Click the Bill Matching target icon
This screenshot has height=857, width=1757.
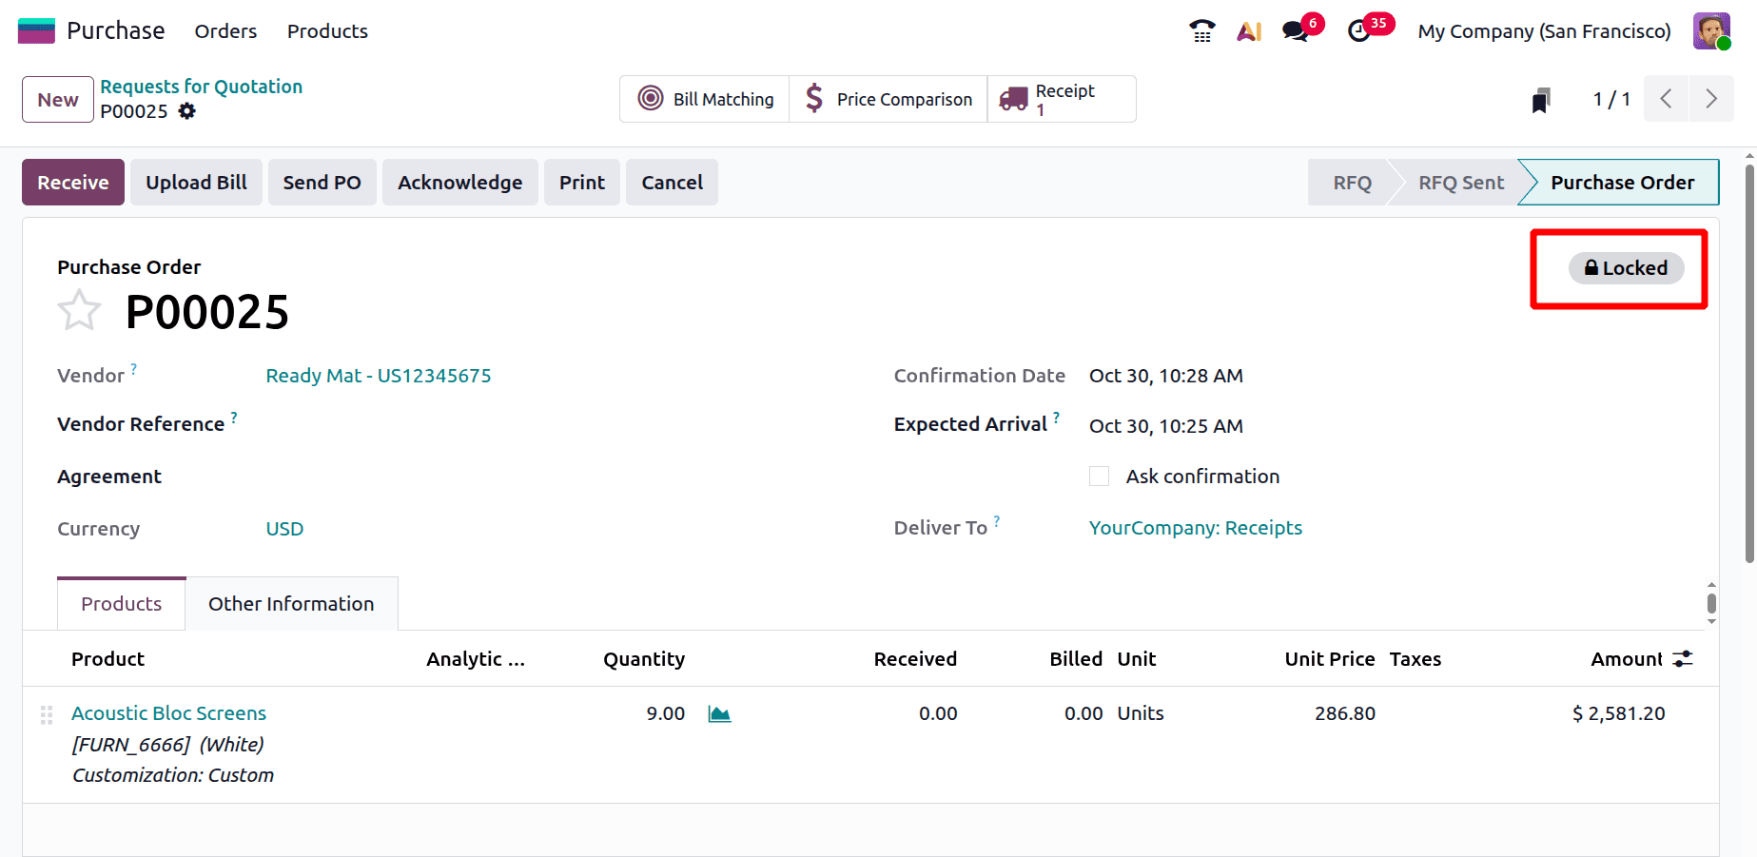pos(651,98)
